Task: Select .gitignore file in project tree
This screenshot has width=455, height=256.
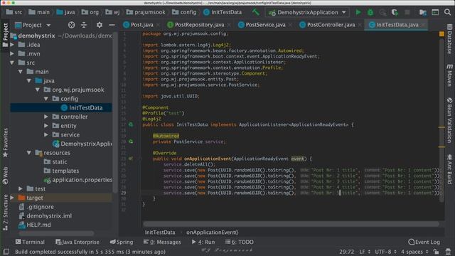Action: [x=36, y=207]
